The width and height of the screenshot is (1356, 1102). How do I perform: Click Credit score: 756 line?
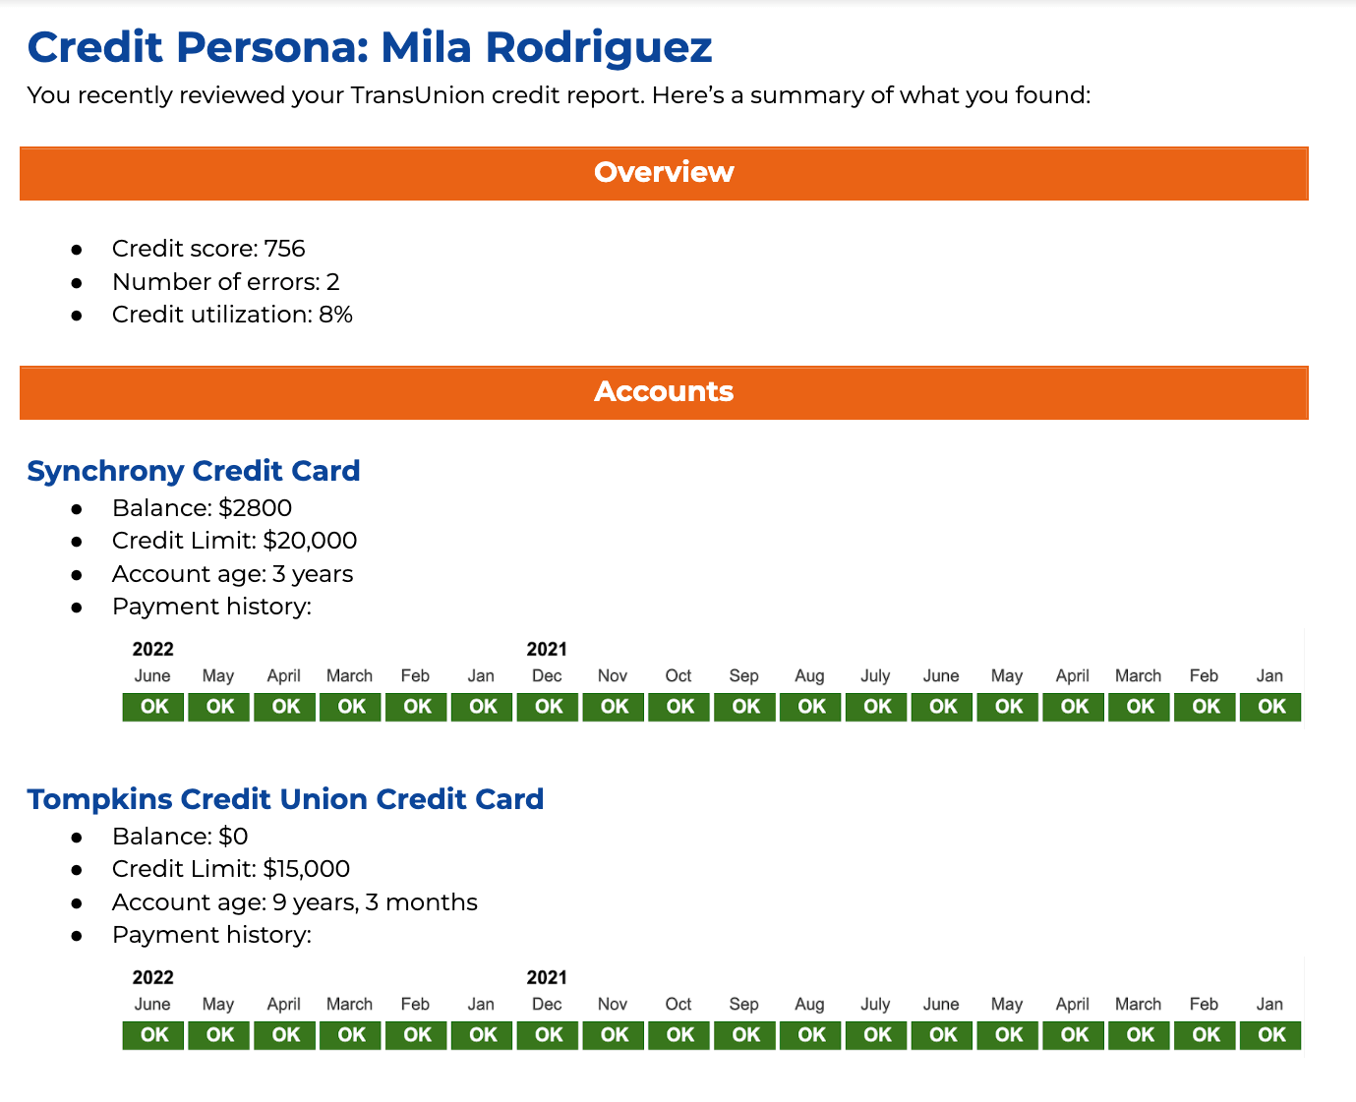[208, 249]
